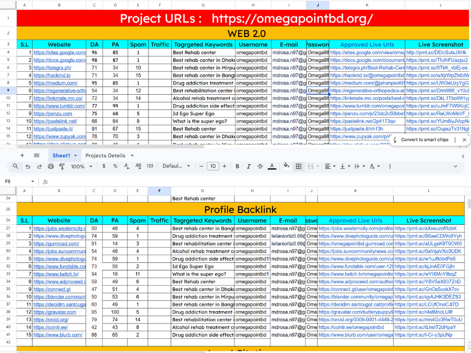471x353 pixels.
Task: Decrease decimal places
Action: (126, 166)
